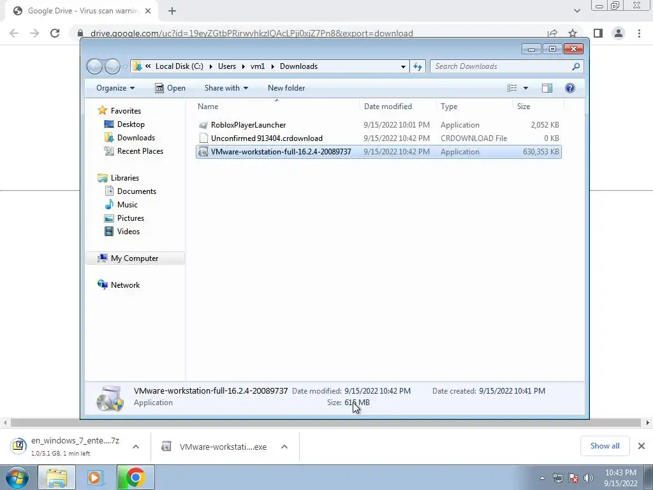This screenshot has height=490, width=653.
Task: Click Windows Explorer taskbar icon
Action: [x=57, y=477]
